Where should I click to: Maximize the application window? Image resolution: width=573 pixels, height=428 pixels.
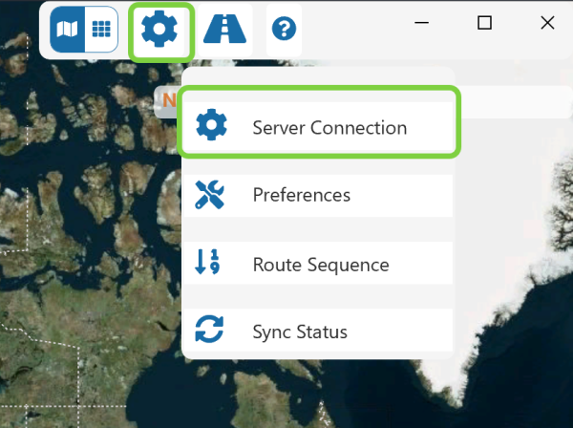(484, 23)
